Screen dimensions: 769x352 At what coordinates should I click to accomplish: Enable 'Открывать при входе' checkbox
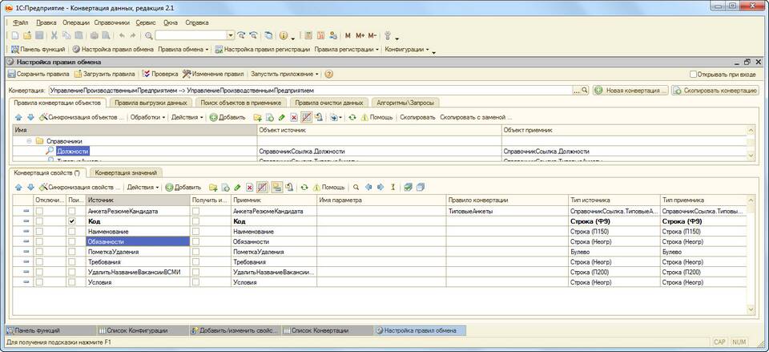tap(693, 74)
